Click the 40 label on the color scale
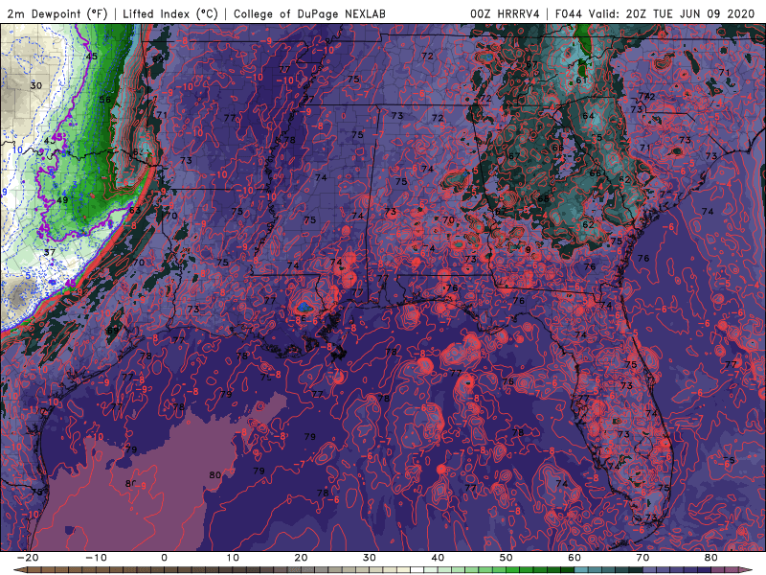 pyautogui.click(x=438, y=558)
